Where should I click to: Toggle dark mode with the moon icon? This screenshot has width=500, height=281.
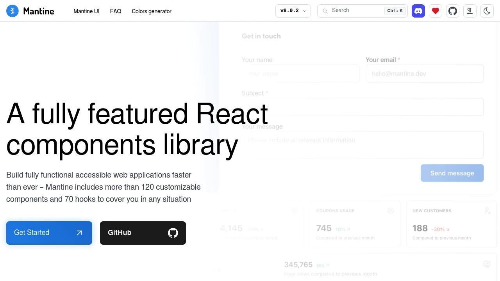click(487, 11)
